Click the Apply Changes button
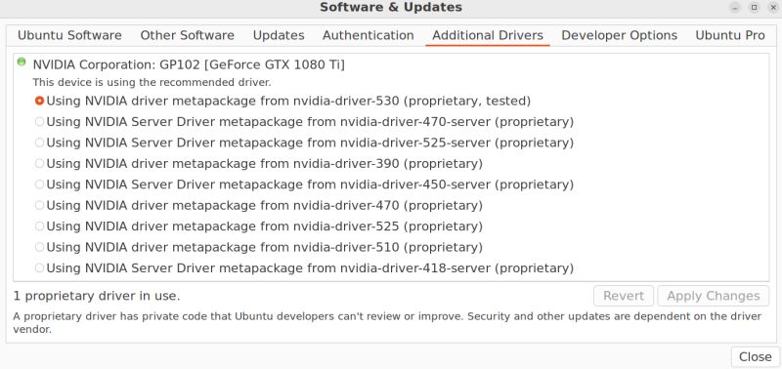Image resolution: width=782 pixels, height=369 pixels. [714, 296]
